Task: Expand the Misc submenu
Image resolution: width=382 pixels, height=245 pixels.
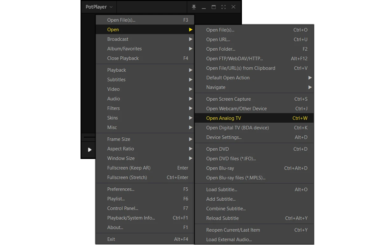Action: click(145, 127)
